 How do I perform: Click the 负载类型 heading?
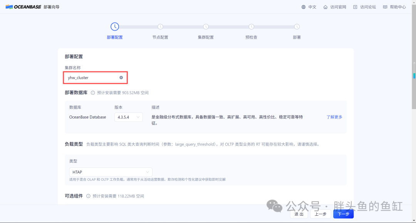pos(74,144)
